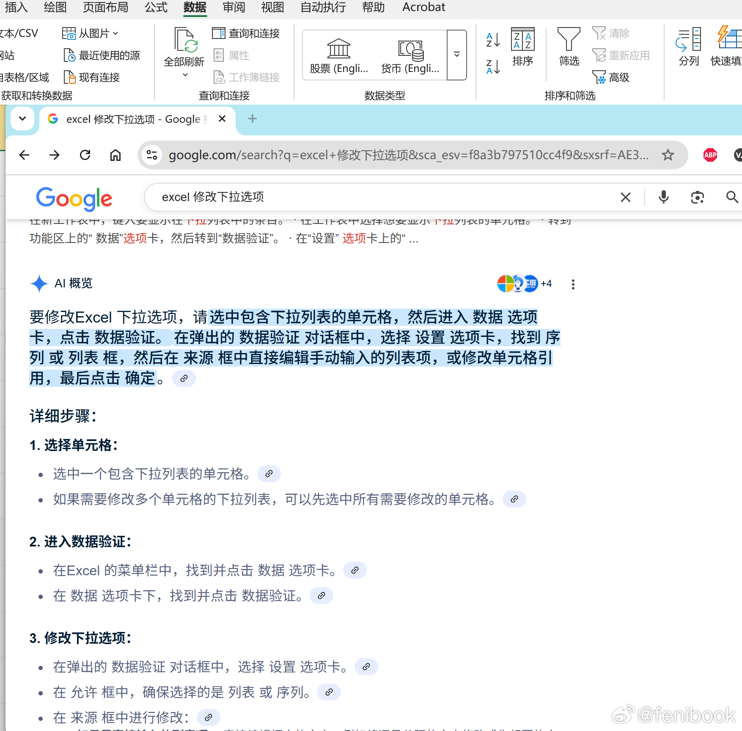Open the 视图 ribbon tab

point(272,7)
